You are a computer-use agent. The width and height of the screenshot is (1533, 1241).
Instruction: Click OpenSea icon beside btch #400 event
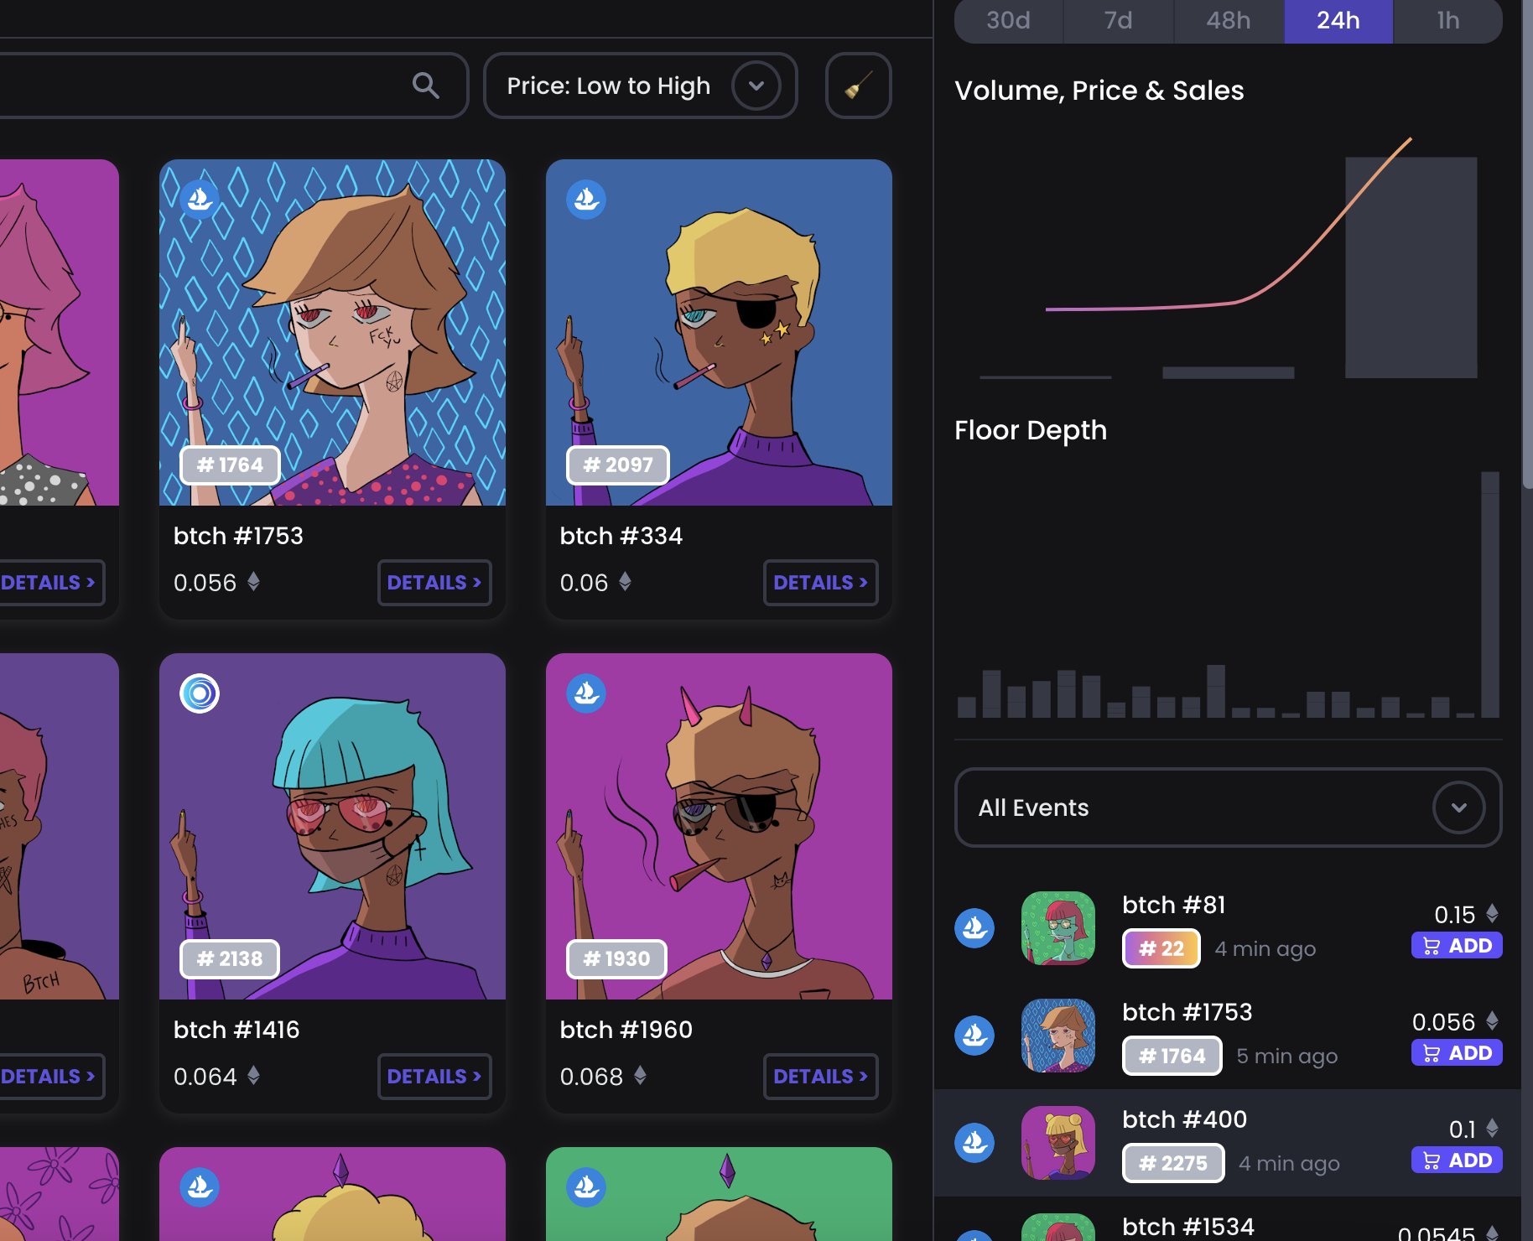(x=974, y=1143)
